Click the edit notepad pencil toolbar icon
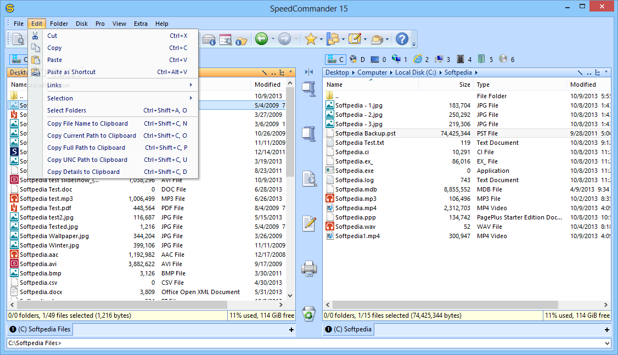This screenshot has height=355, width=618. (355, 38)
